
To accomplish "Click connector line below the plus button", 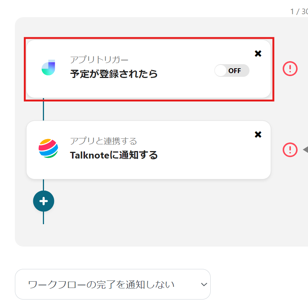I will 44,218.
